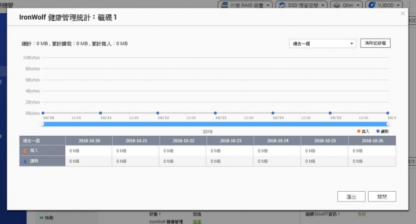Screen dimensions: 416x224
Task: Click 讀取 value cell for 2018-10-26
Action: [372, 161]
